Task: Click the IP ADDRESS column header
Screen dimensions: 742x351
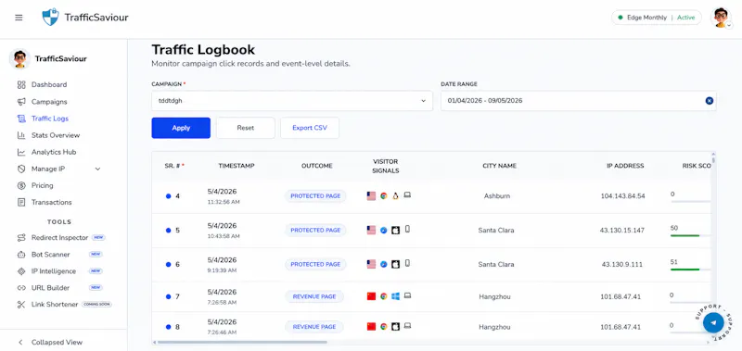Action: coord(625,166)
